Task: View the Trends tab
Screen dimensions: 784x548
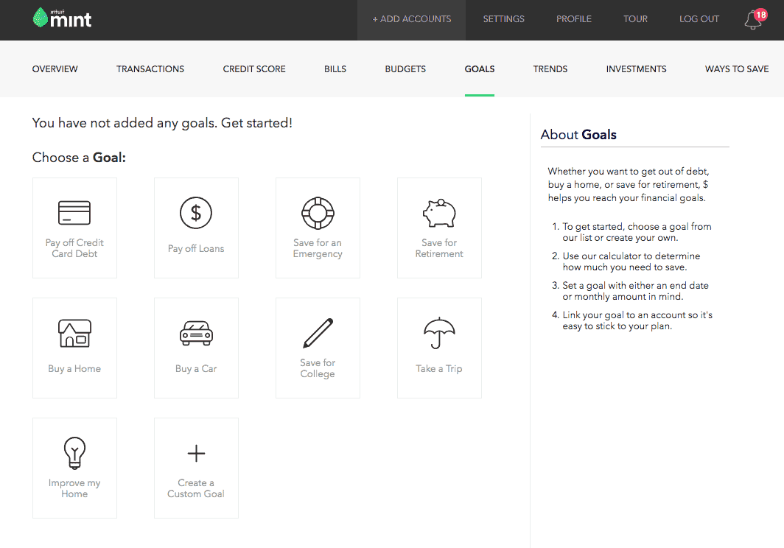Action: pos(550,69)
